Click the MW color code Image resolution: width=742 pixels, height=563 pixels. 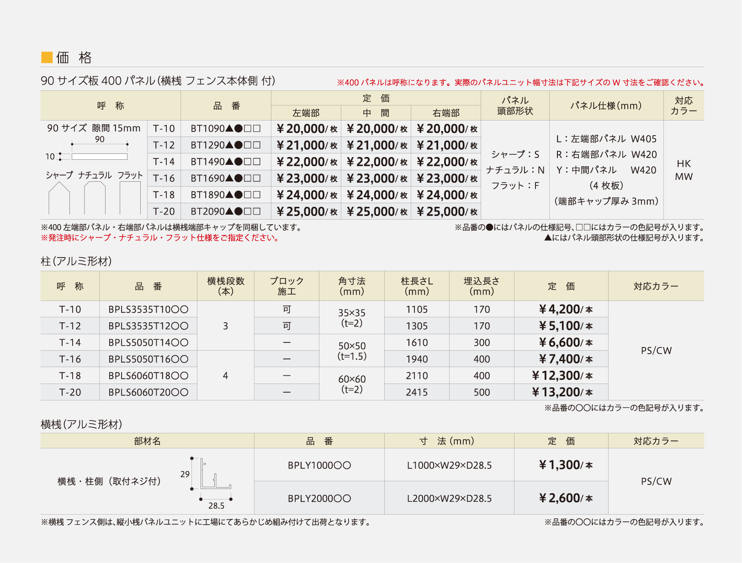[684, 177]
